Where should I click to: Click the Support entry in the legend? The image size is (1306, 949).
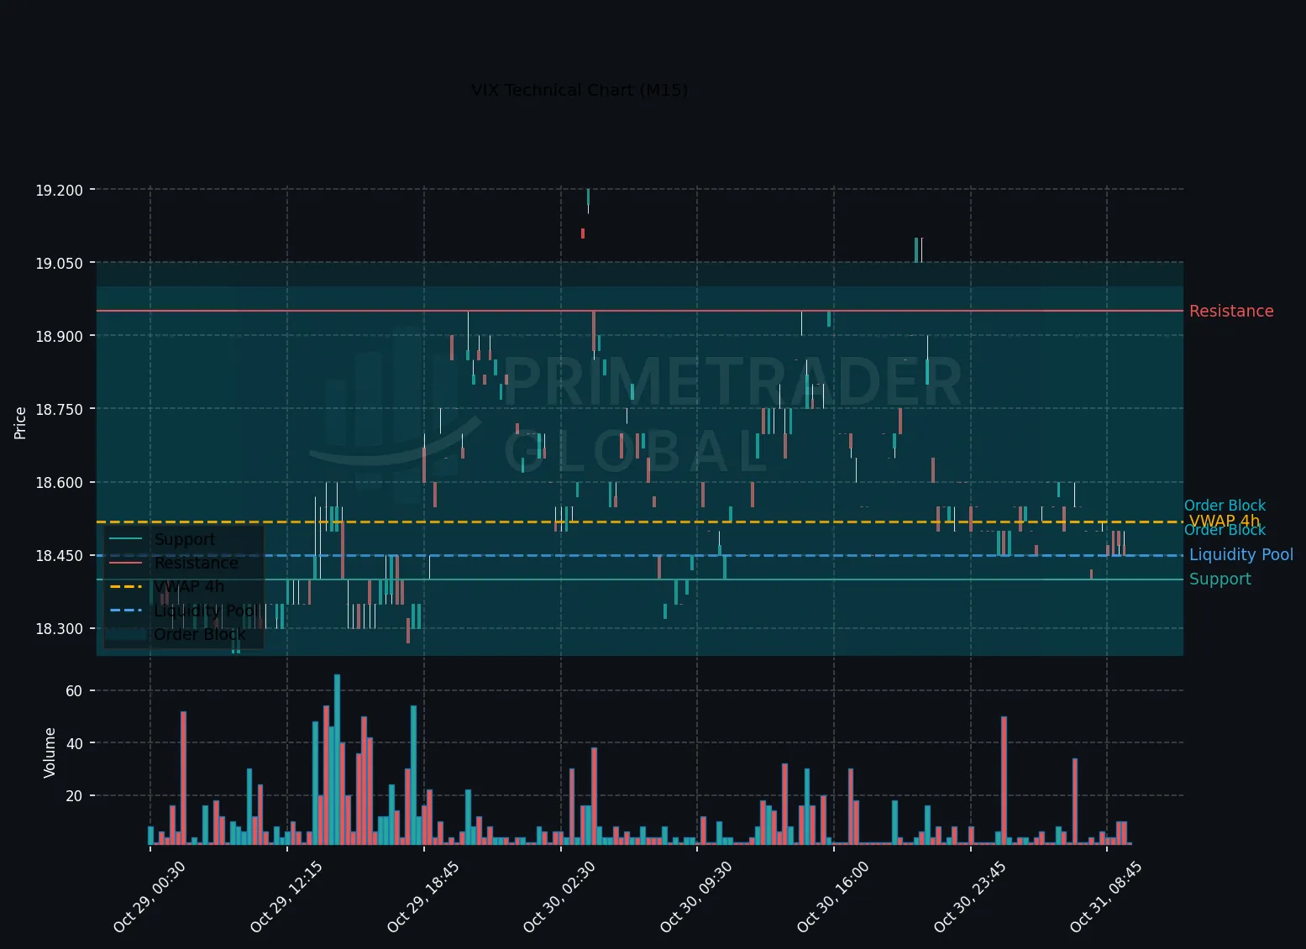[185, 540]
